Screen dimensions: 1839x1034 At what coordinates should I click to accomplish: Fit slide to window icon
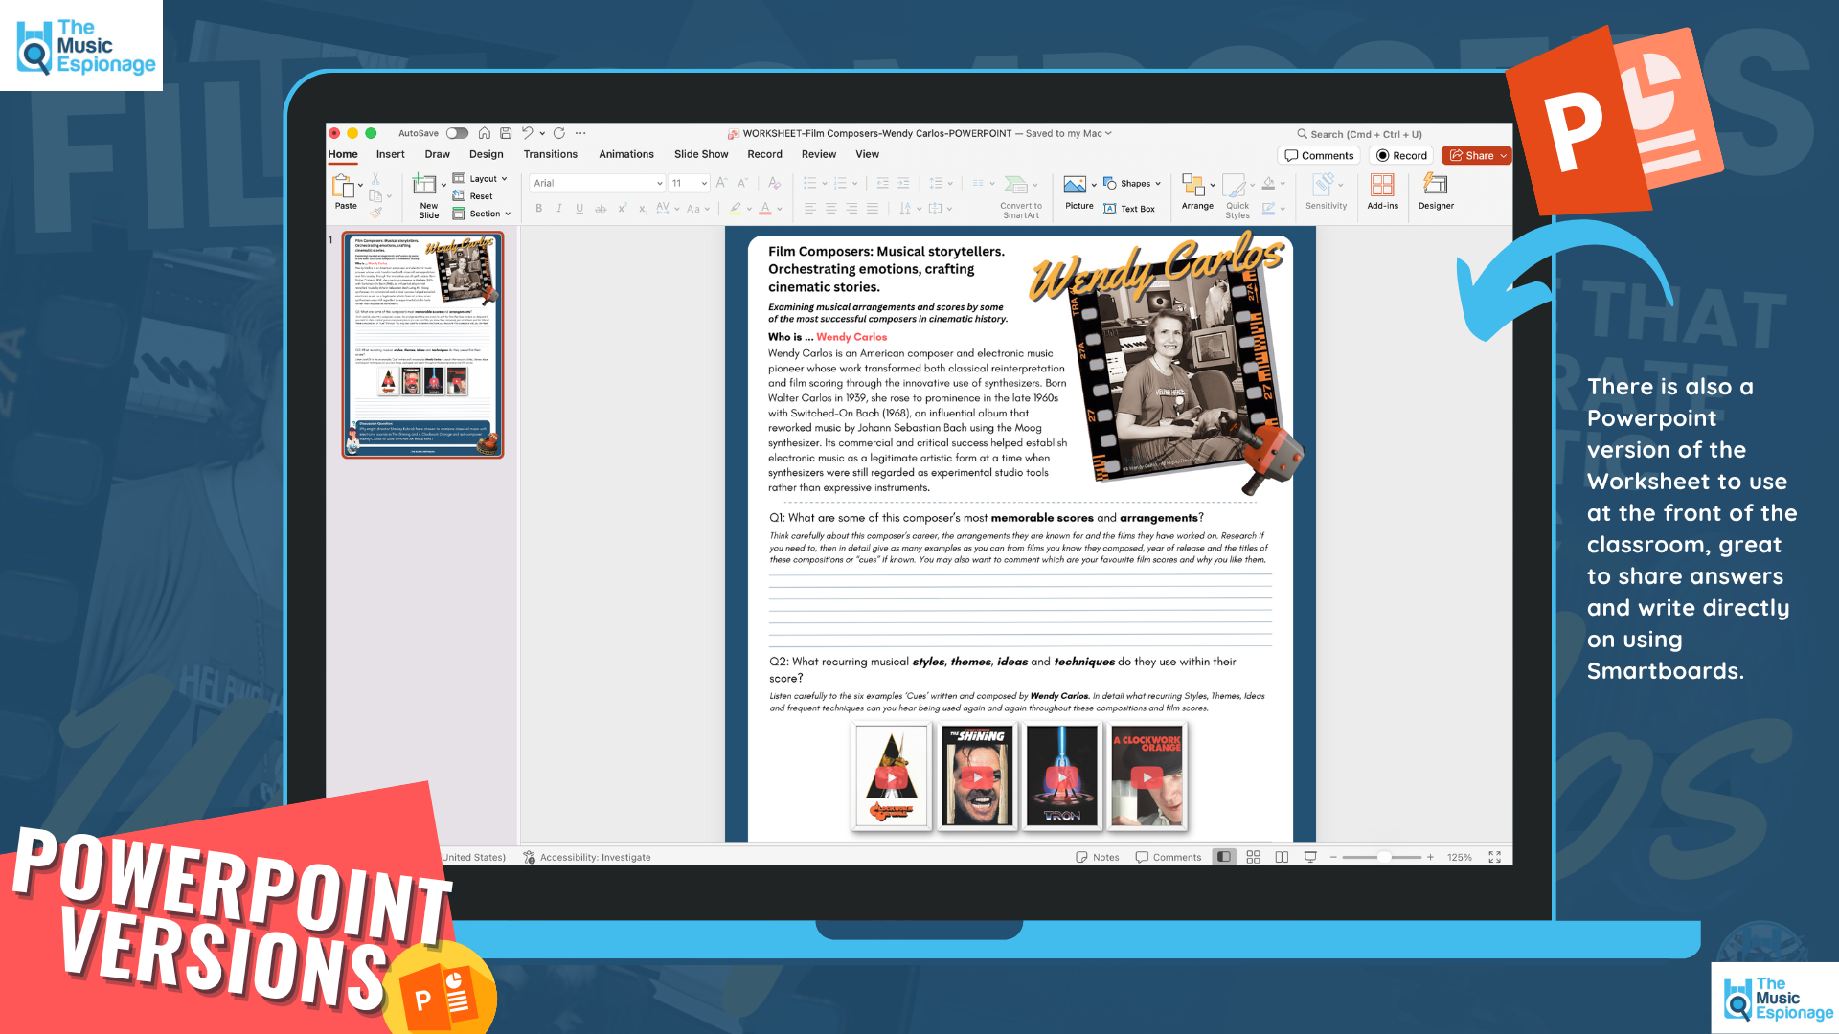pos(1494,857)
